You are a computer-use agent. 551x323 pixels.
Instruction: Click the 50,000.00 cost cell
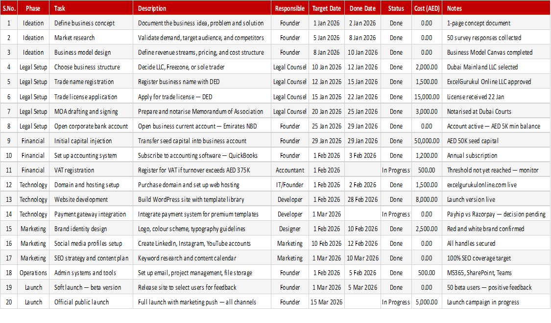click(x=427, y=141)
